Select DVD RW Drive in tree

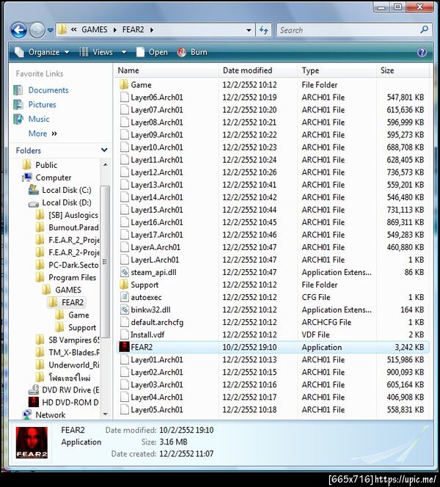pyautogui.click(x=70, y=389)
